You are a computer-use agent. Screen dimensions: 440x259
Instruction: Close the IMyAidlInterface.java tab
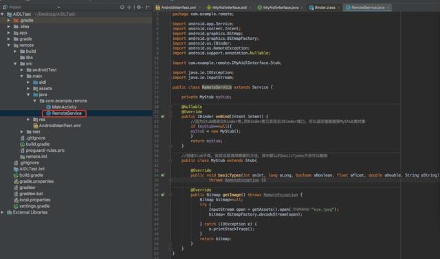pos(302,8)
